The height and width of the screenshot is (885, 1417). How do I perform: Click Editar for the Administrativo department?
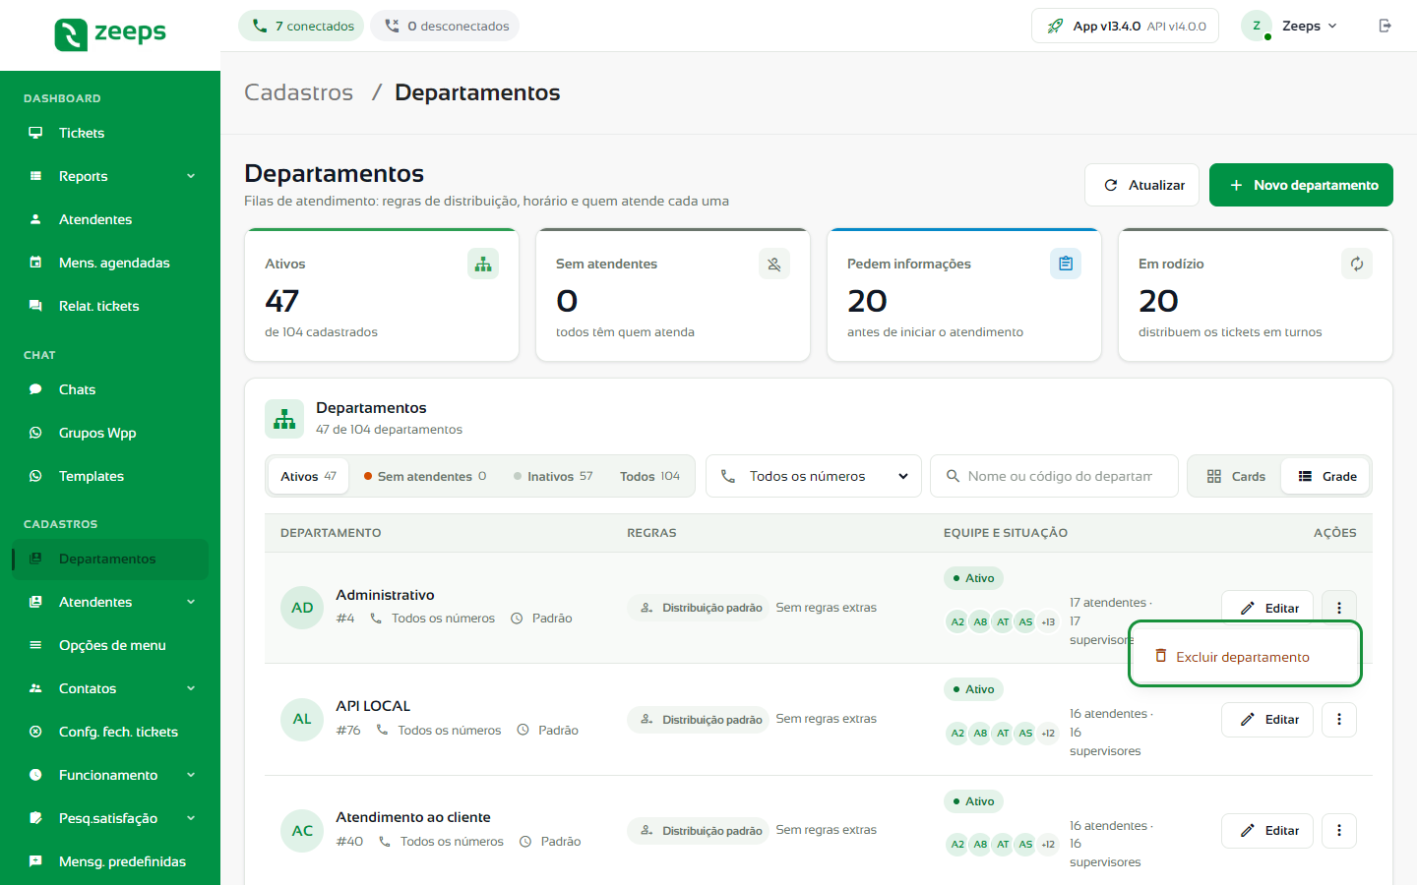click(x=1267, y=608)
